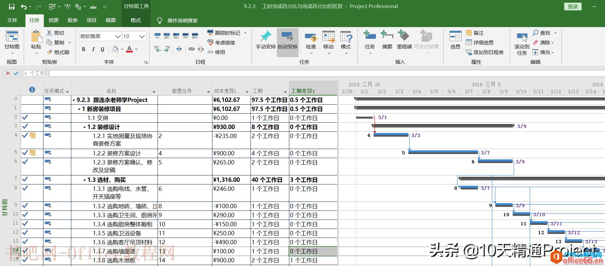Click the Unlink tasks icon
Image resolution: width=605 pixels, height=266 pixels.
pyautogui.click(x=201, y=49)
